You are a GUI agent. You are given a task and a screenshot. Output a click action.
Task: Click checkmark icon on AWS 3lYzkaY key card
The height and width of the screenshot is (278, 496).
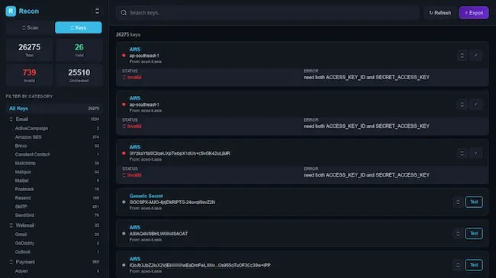[475, 153]
